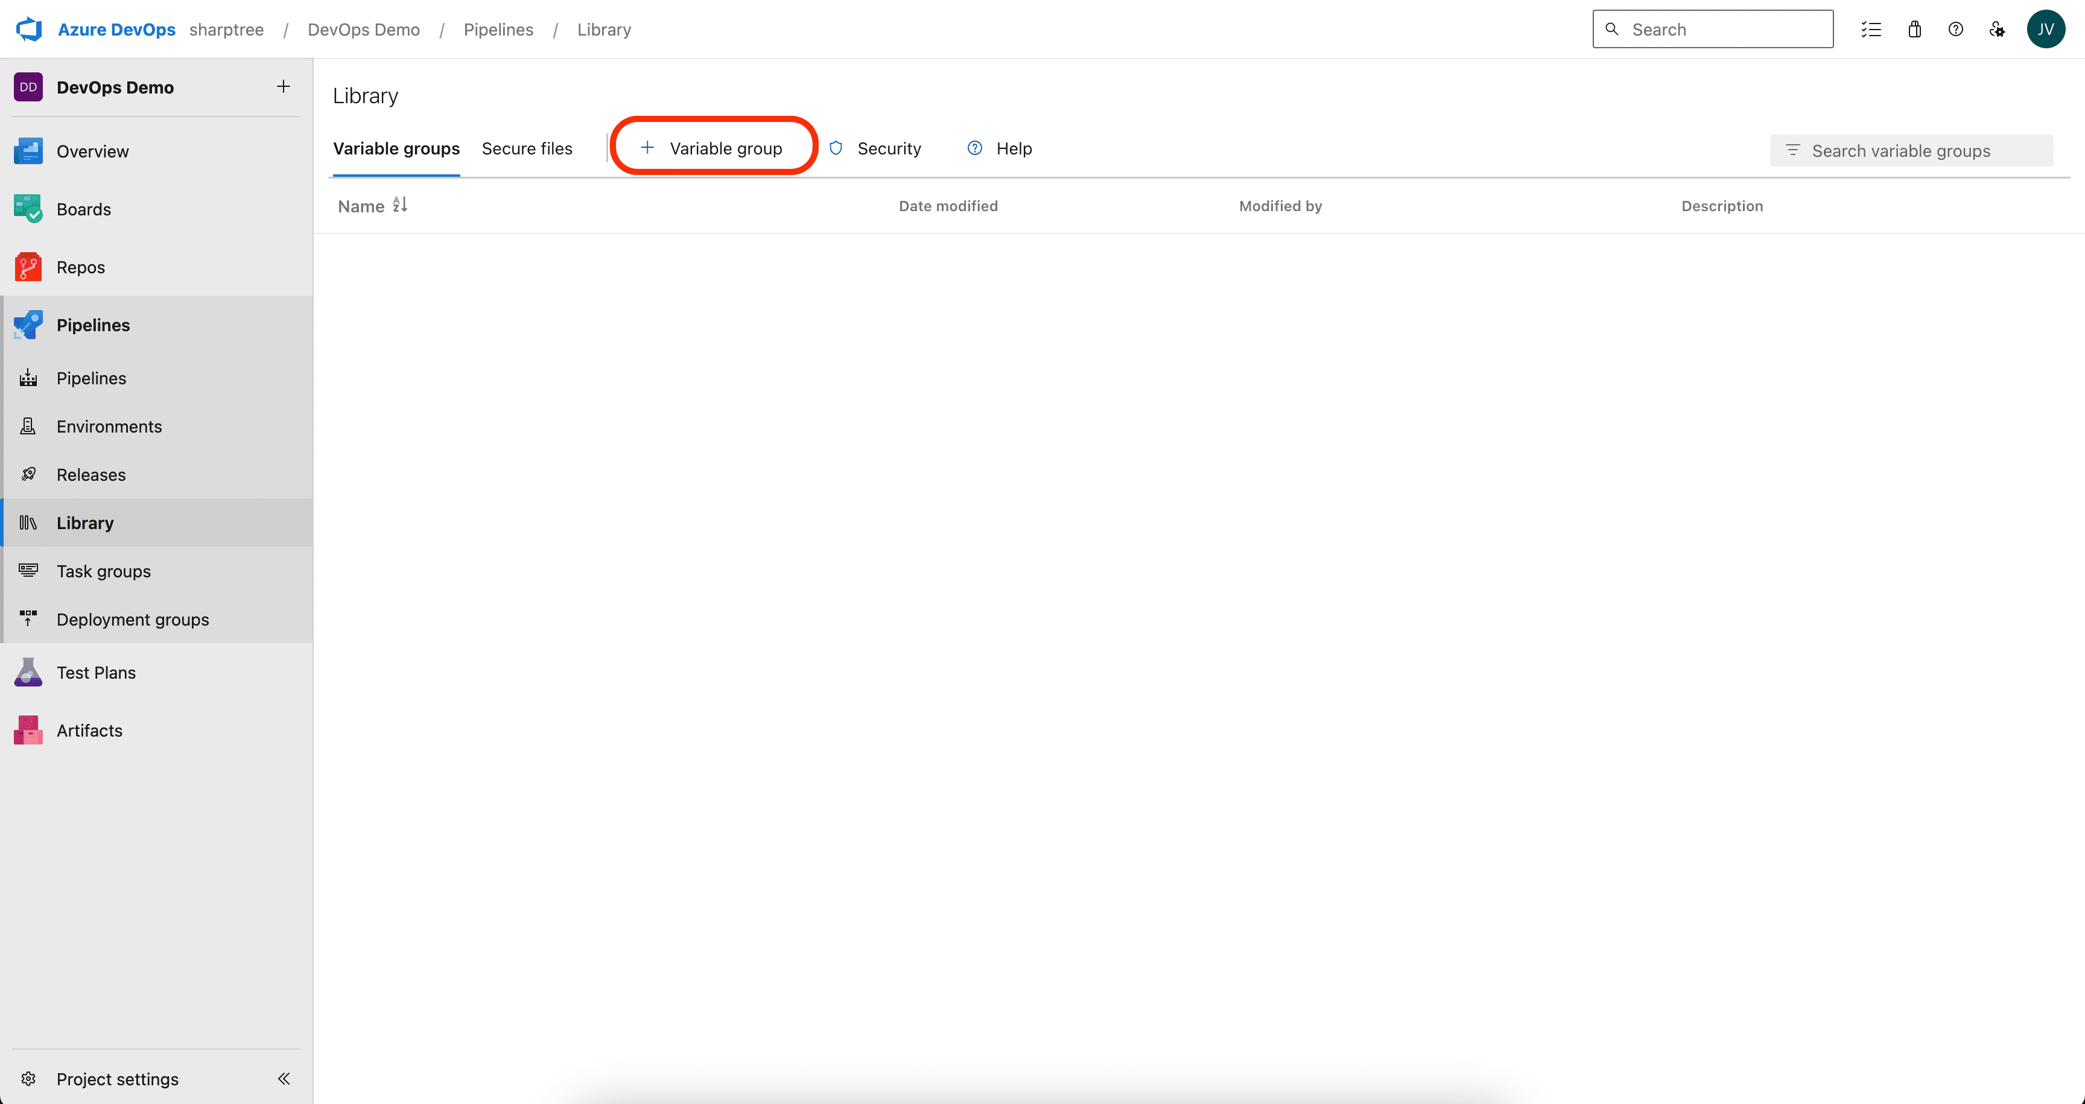This screenshot has height=1104, width=2085.
Task: Open the sharptree organization breadcrumb
Action: 227,29
